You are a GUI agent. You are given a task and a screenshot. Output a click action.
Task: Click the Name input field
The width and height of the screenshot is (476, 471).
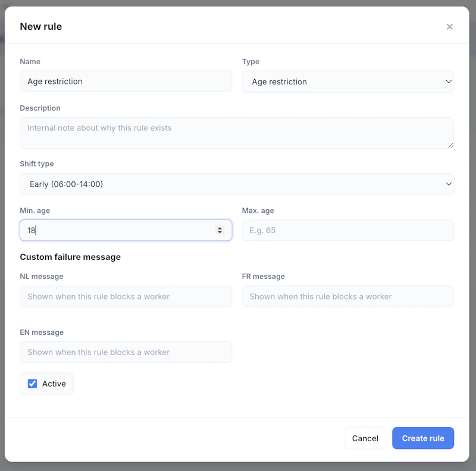126,81
